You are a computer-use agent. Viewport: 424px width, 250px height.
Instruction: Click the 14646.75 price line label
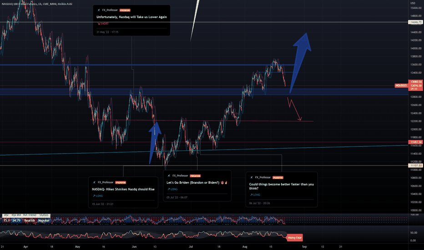416,22
